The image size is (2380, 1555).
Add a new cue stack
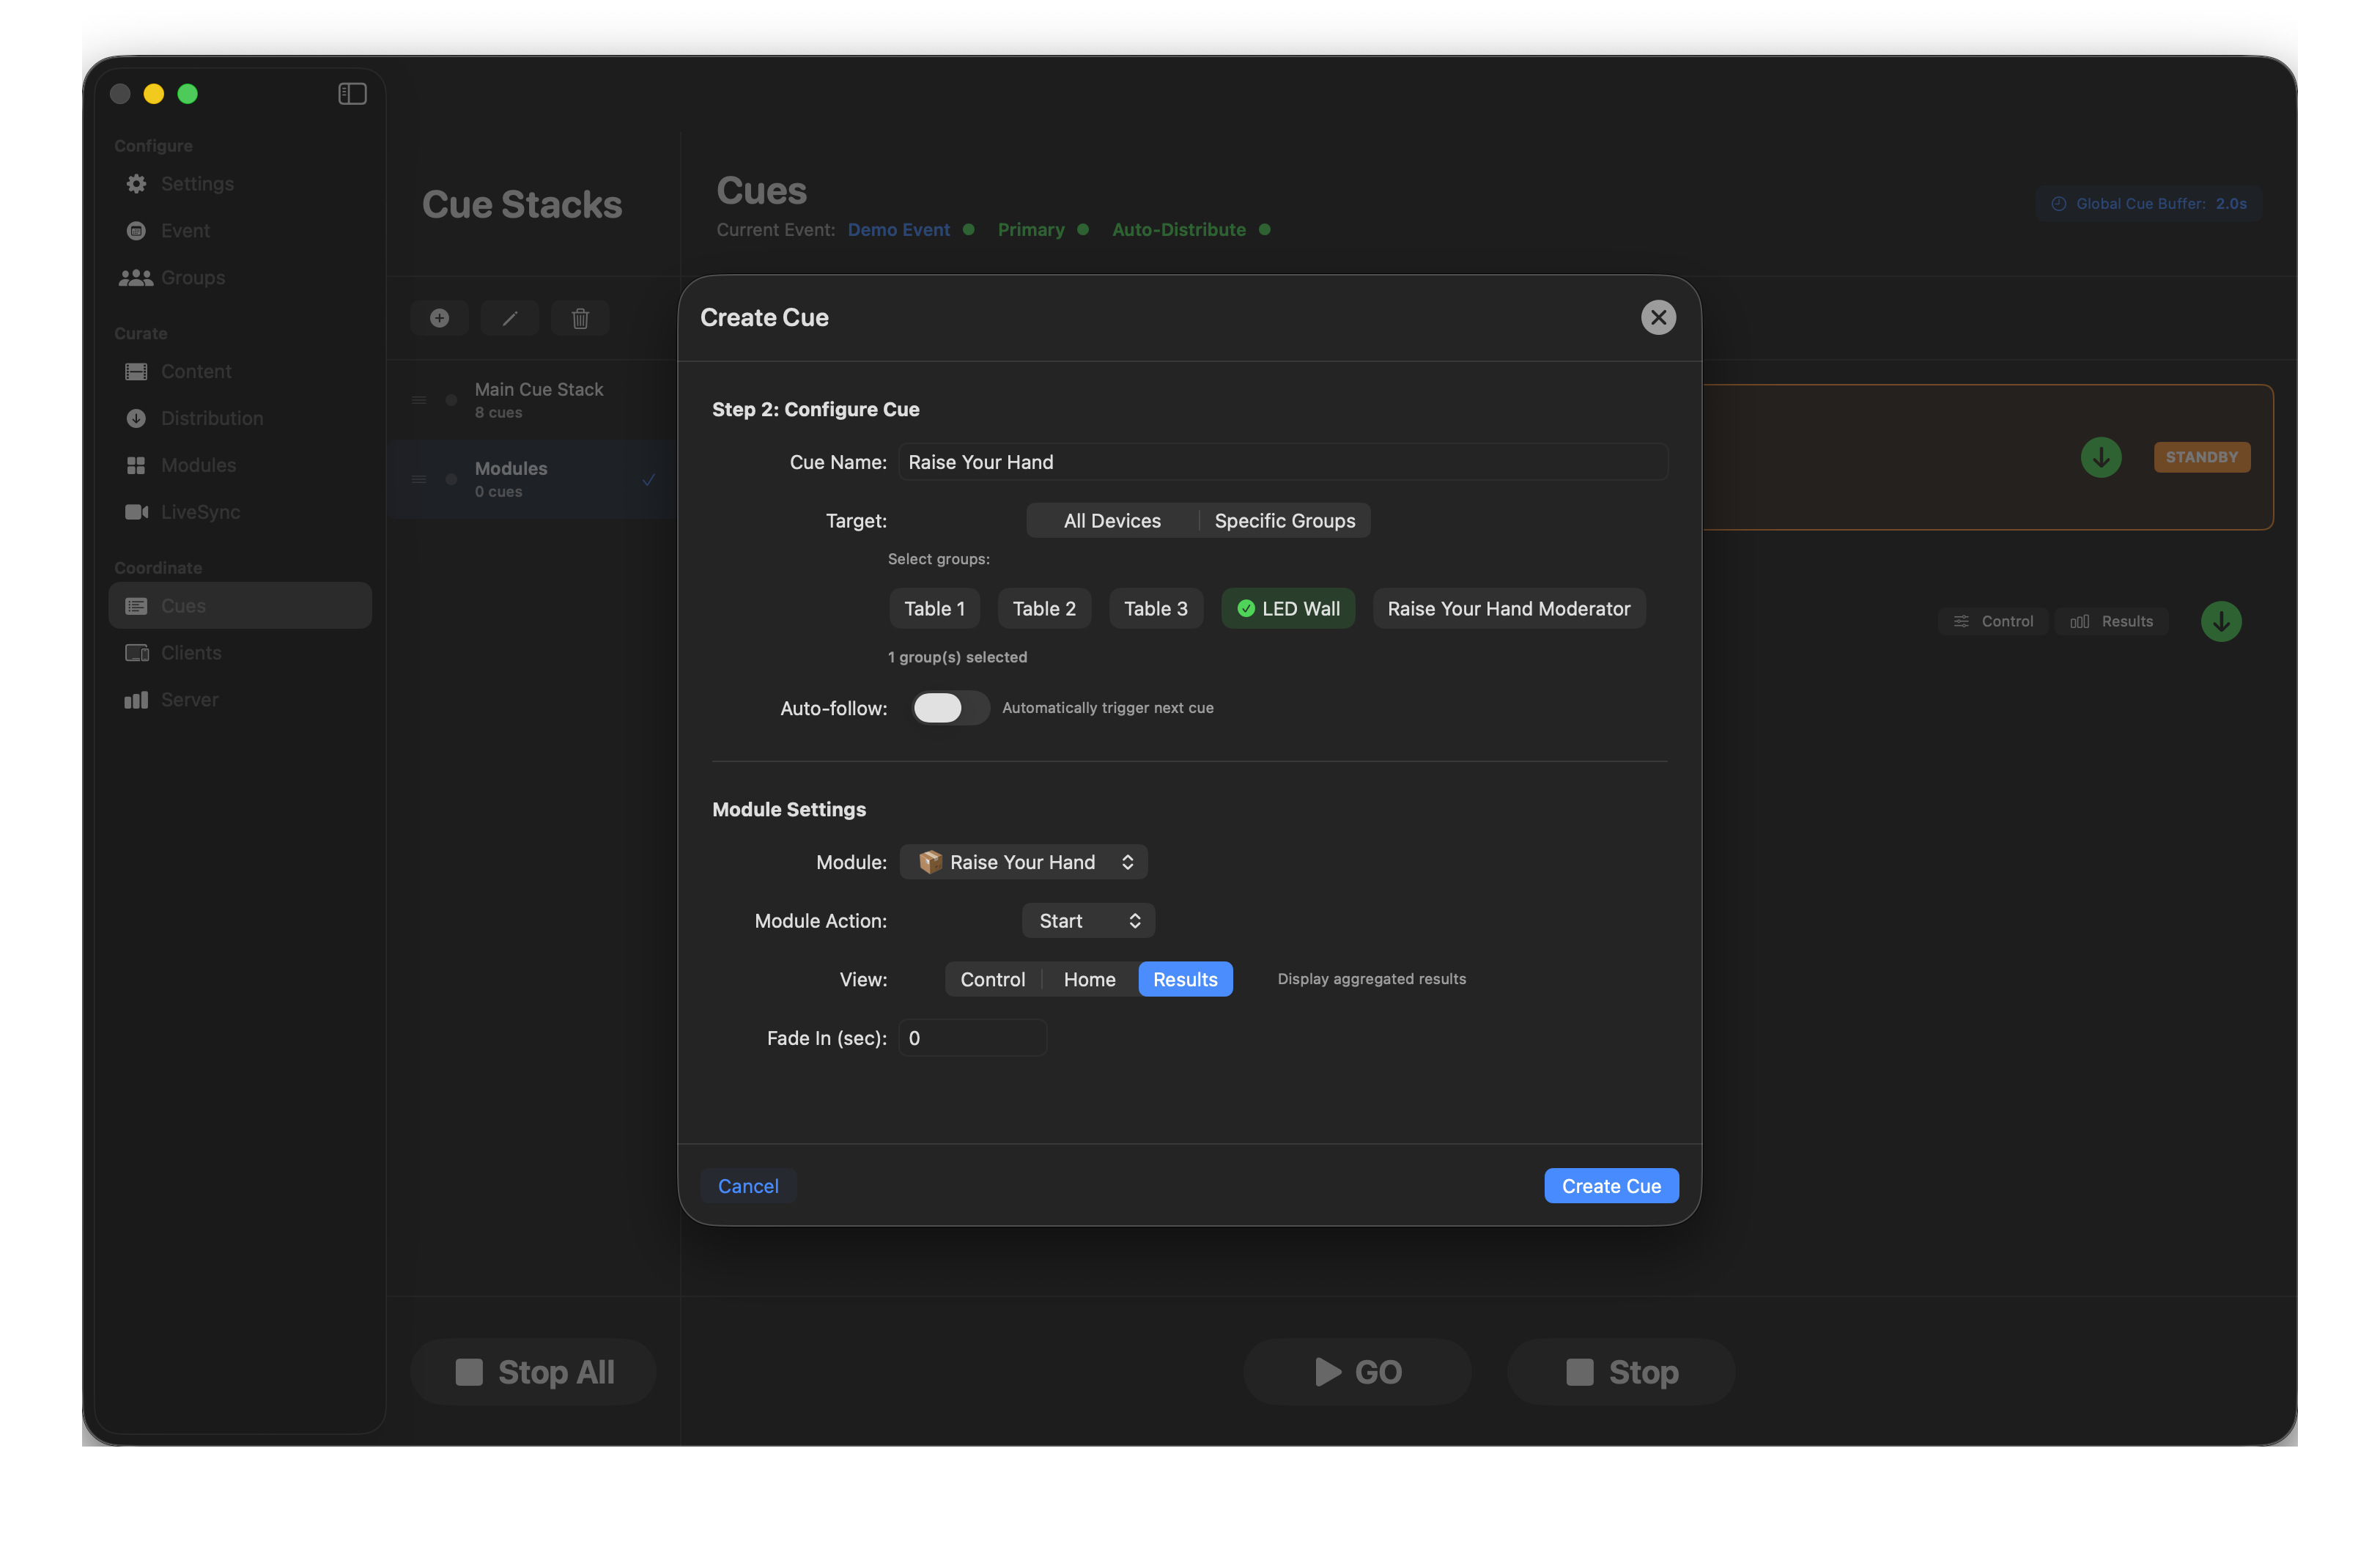pyautogui.click(x=439, y=318)
